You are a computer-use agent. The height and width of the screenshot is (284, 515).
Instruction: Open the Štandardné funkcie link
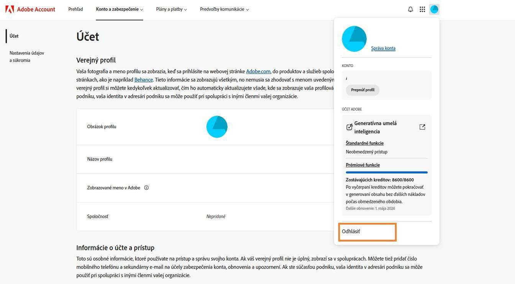click(x=364, y=143)
